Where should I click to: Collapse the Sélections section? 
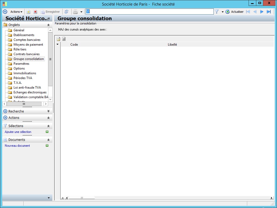pyautogui.click(x=48, y=126)
